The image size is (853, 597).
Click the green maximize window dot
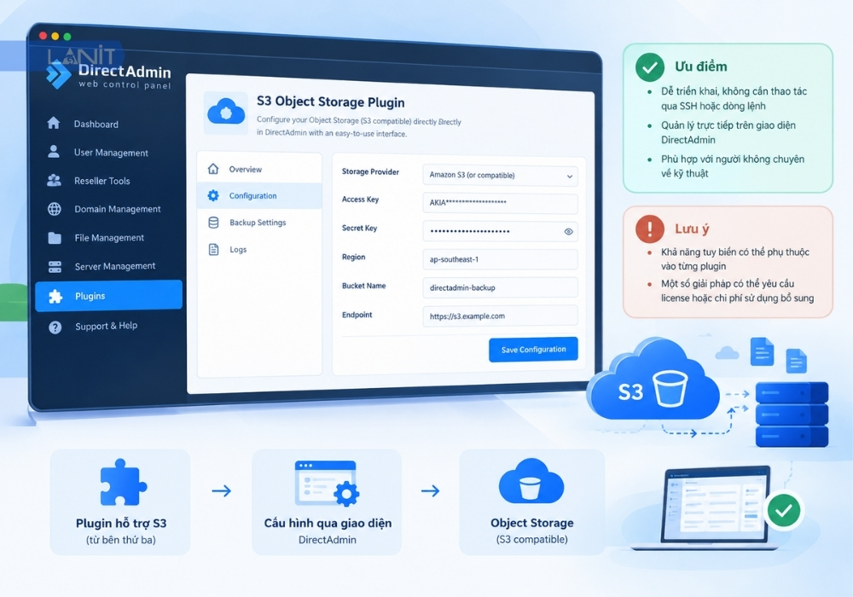67,37
